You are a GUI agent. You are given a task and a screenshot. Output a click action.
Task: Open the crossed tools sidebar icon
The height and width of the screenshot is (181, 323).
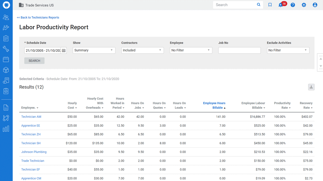pyautogui.click(x=6, y=118)
